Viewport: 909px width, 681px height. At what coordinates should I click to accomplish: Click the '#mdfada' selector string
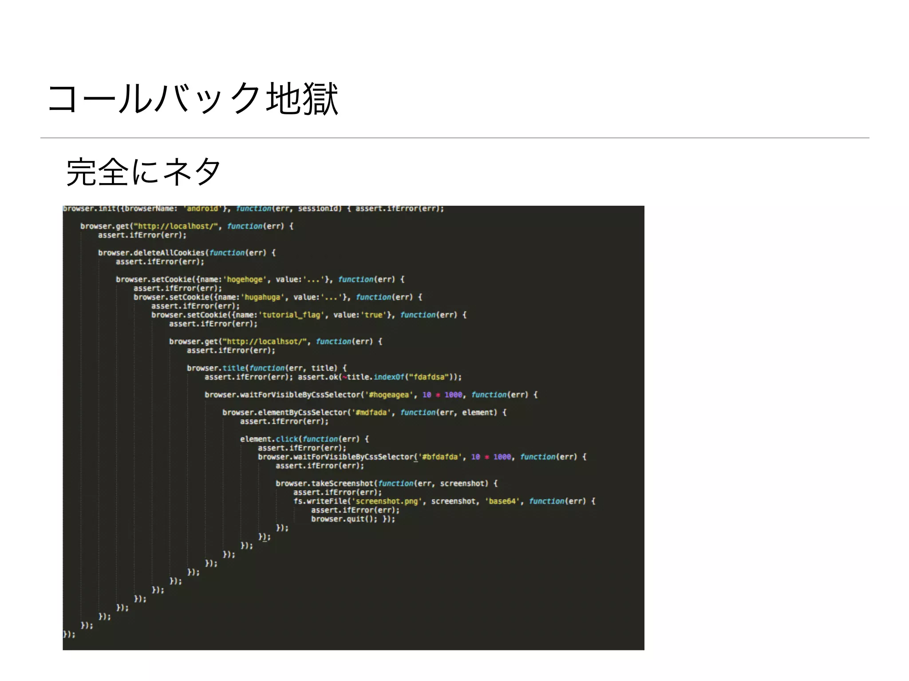pyautogui.click(x=371, y=412)
